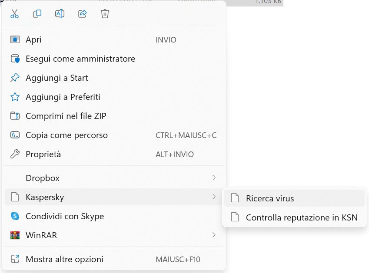
Task: Click the pin icon beside Aggiungi a Start
Action: tap(15, 78)
